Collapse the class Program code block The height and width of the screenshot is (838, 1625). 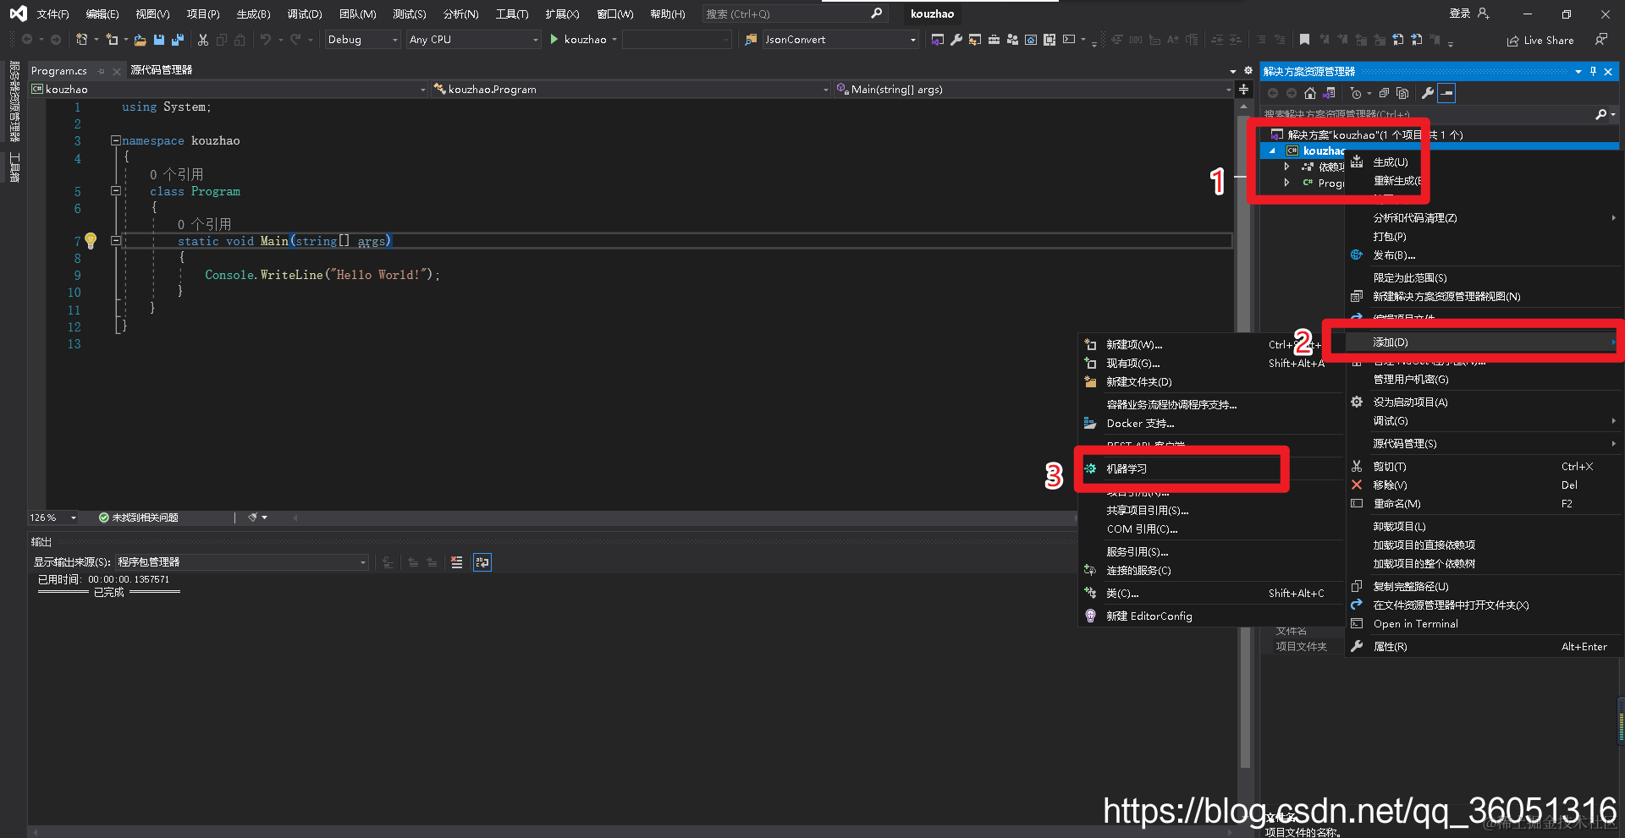[115, 191]
